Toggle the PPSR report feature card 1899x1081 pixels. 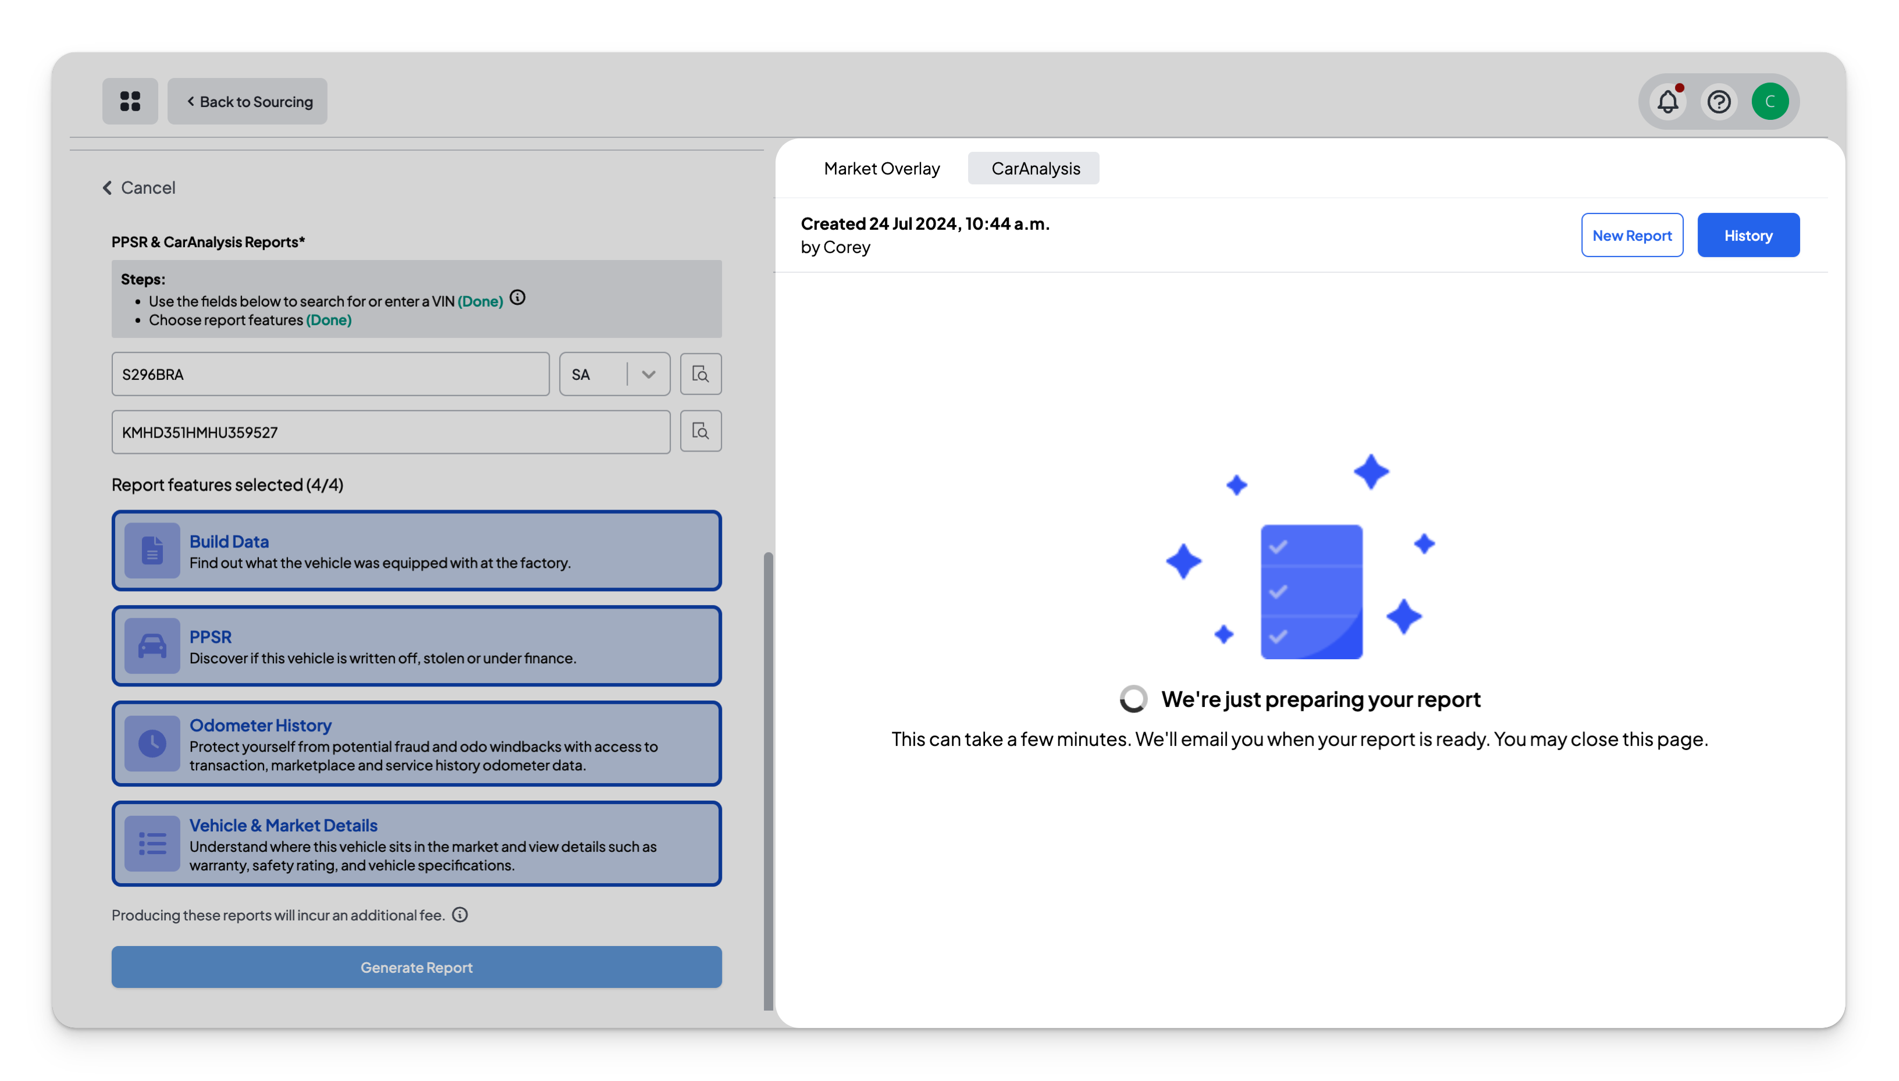[417, 646]
